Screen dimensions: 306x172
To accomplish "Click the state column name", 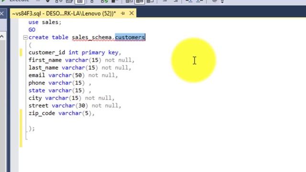I will [x=37, y=90].
